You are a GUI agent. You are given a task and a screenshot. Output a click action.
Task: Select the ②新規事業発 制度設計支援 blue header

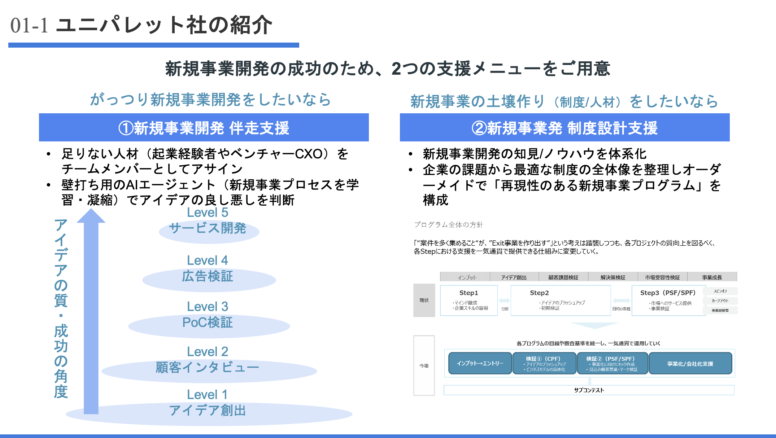point(564,128)
